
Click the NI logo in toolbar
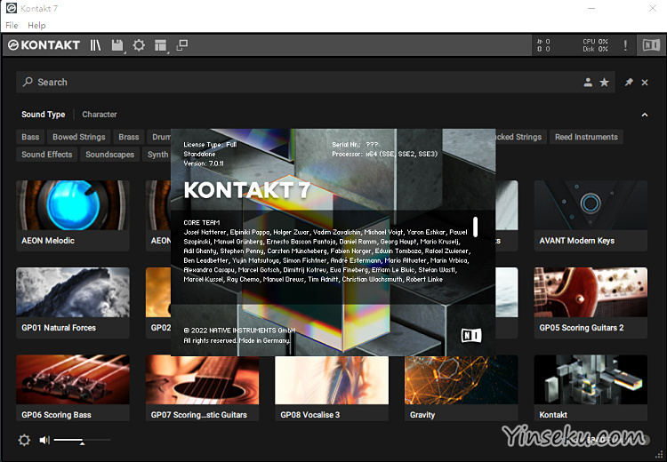pyautogui.click(x=652, y=45)
